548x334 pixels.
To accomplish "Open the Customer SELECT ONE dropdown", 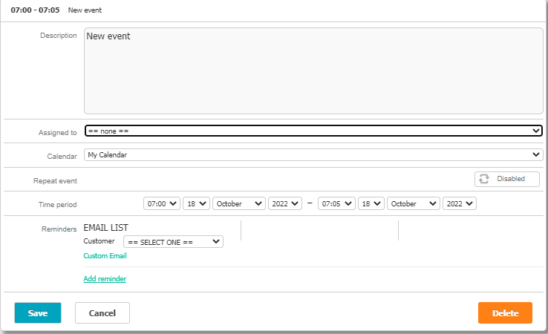I will pyautogui.click(x=173, y=242).
